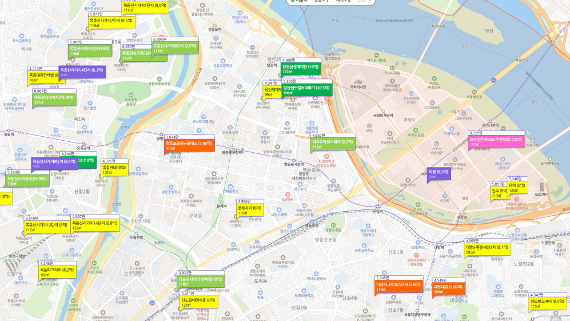The height and width of the screenshot is (321, 570).
Task: Open the 목동신시가지14단지 (8.8억) label
Action: click(95, 225)
